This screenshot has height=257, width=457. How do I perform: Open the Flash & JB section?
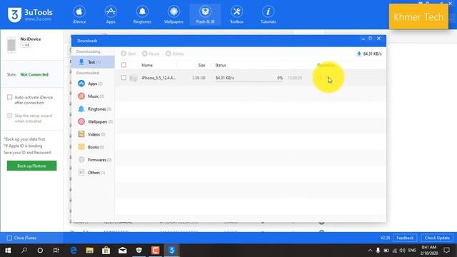click(x=205, y=15)
